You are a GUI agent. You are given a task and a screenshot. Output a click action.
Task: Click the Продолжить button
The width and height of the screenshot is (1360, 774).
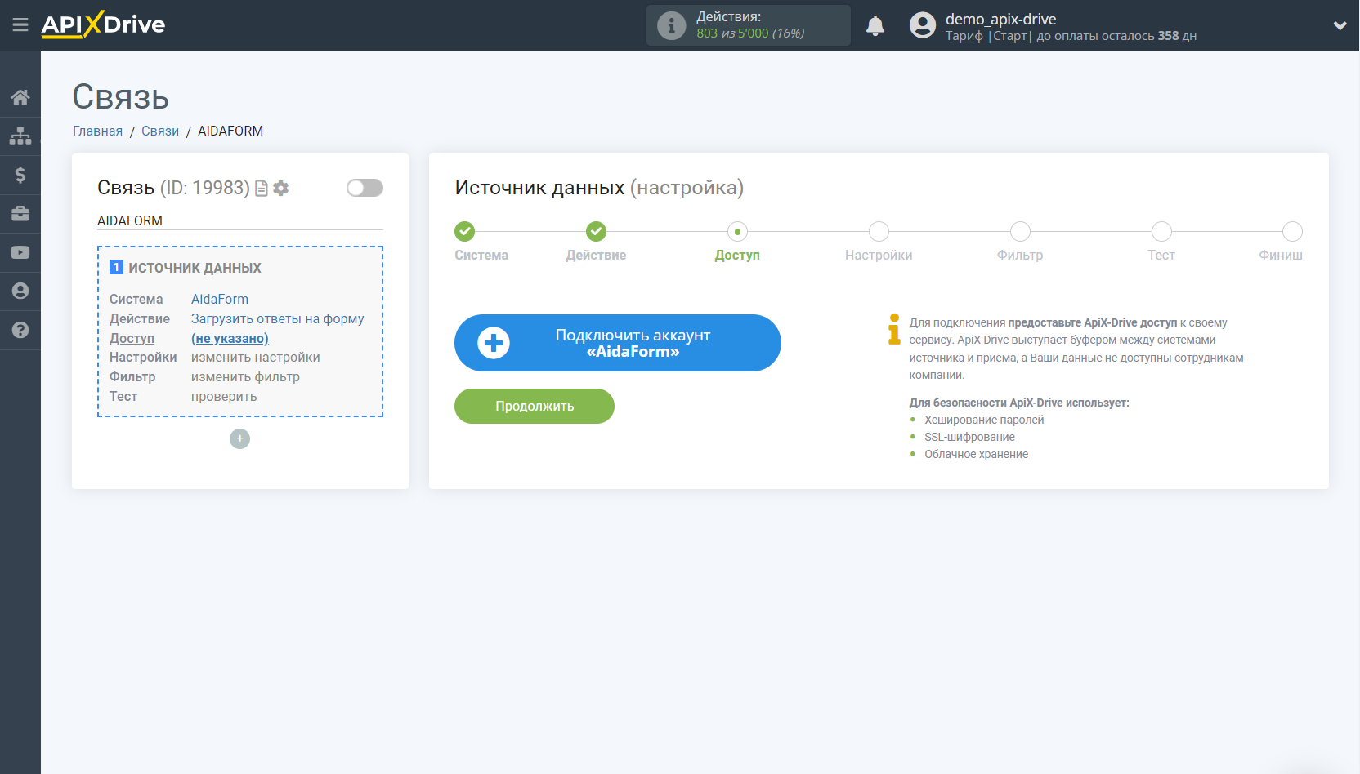point(535,406)
